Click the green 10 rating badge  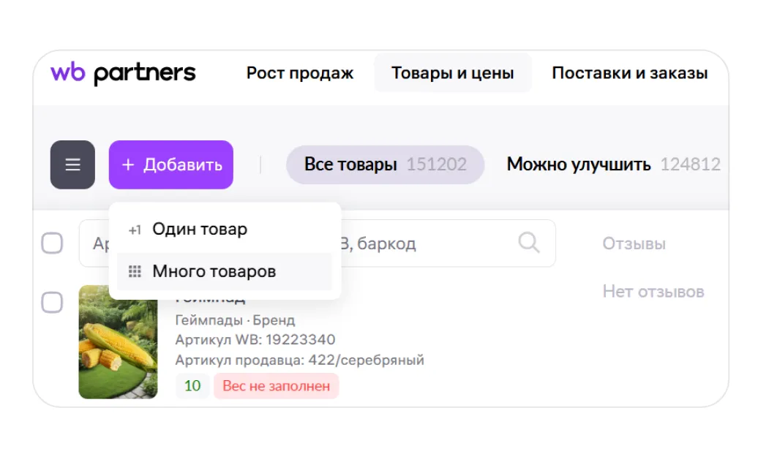(192, 385)
